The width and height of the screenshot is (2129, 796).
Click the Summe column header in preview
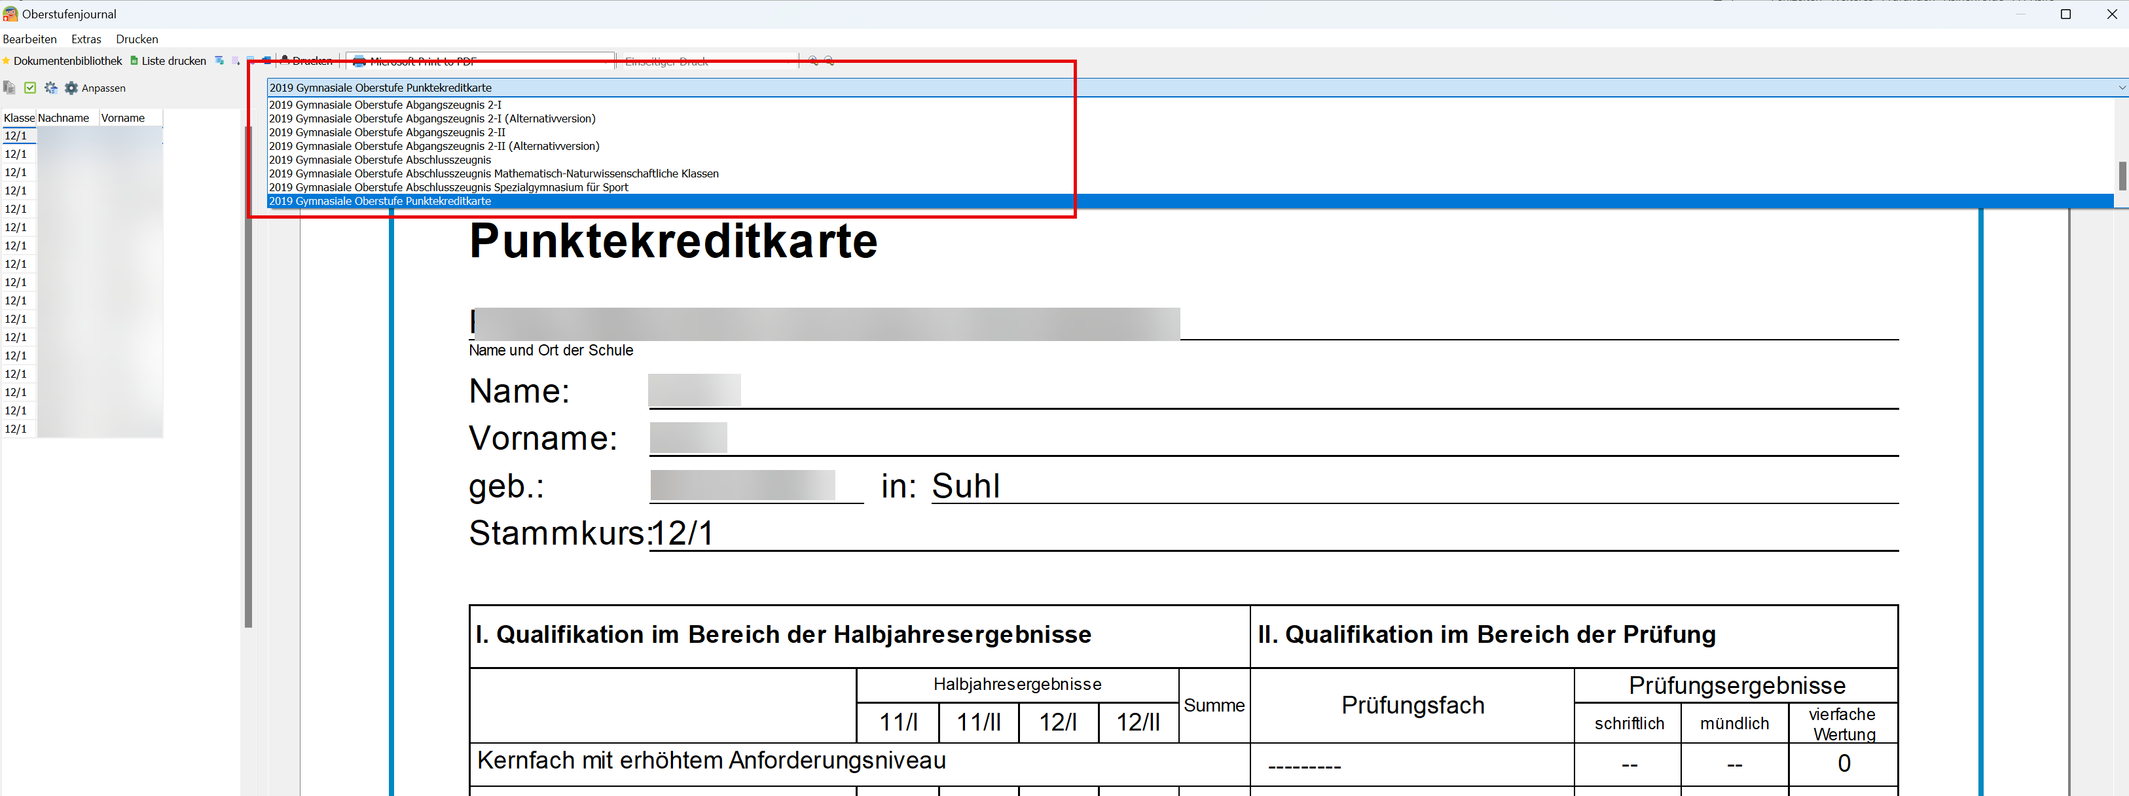[1214, 705]
